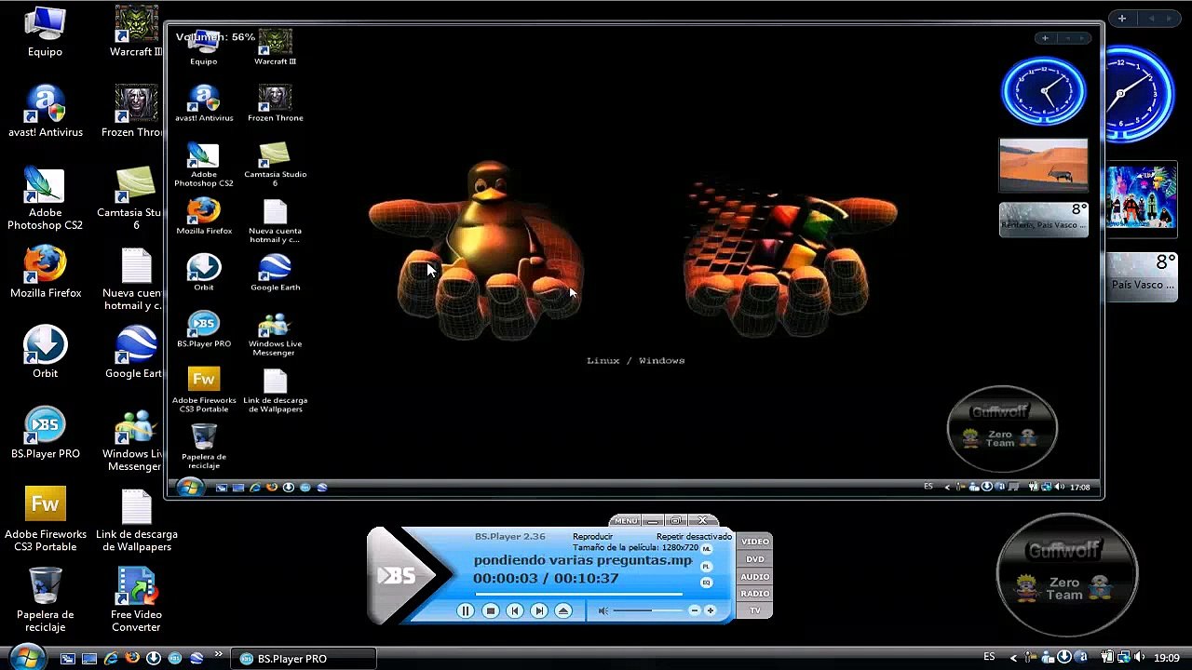Click Show Desktop icon in Quick Launch
The width and height of the screenshot is (1192, 670).
click(89, 659)
